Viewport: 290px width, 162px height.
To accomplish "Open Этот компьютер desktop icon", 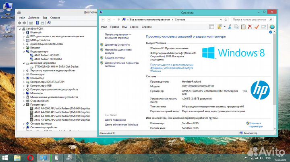I will [x=8, y=10].
